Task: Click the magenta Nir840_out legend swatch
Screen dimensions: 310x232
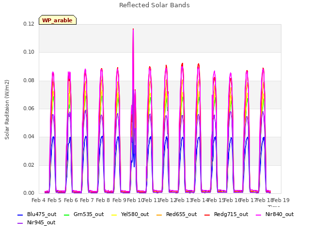Action: coord(258,215)
